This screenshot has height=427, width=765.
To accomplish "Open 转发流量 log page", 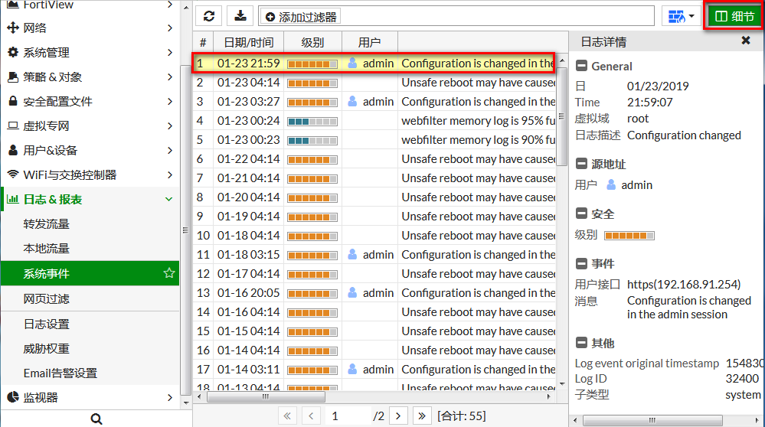I will [x=47, y=224].
